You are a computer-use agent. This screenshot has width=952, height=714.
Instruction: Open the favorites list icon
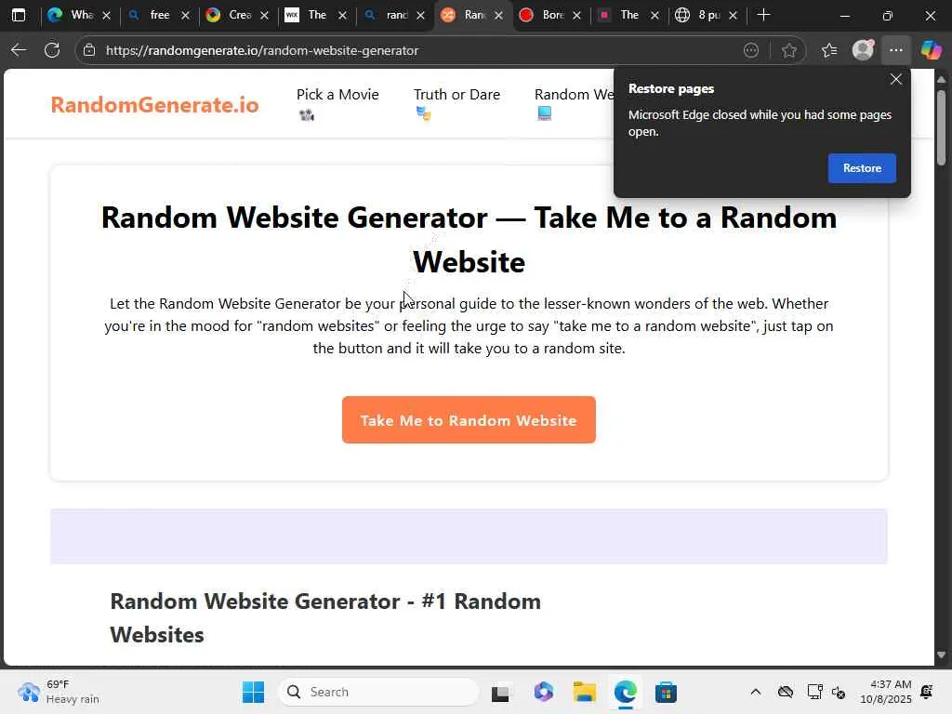829,50
